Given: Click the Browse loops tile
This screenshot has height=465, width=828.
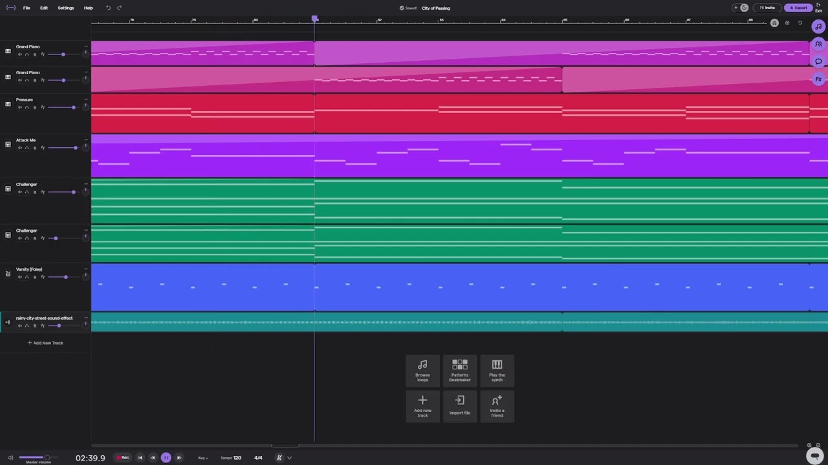Looking at the screenshot, I should (x=422, y=371).
